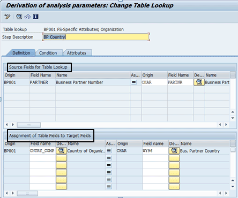Viewport: 238px width, 198px height.
Task: Click the Origin column header in assignment table right side
Action: tap(130, 143)
